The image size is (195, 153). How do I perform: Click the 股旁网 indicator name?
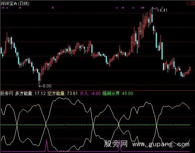(7, 94)
